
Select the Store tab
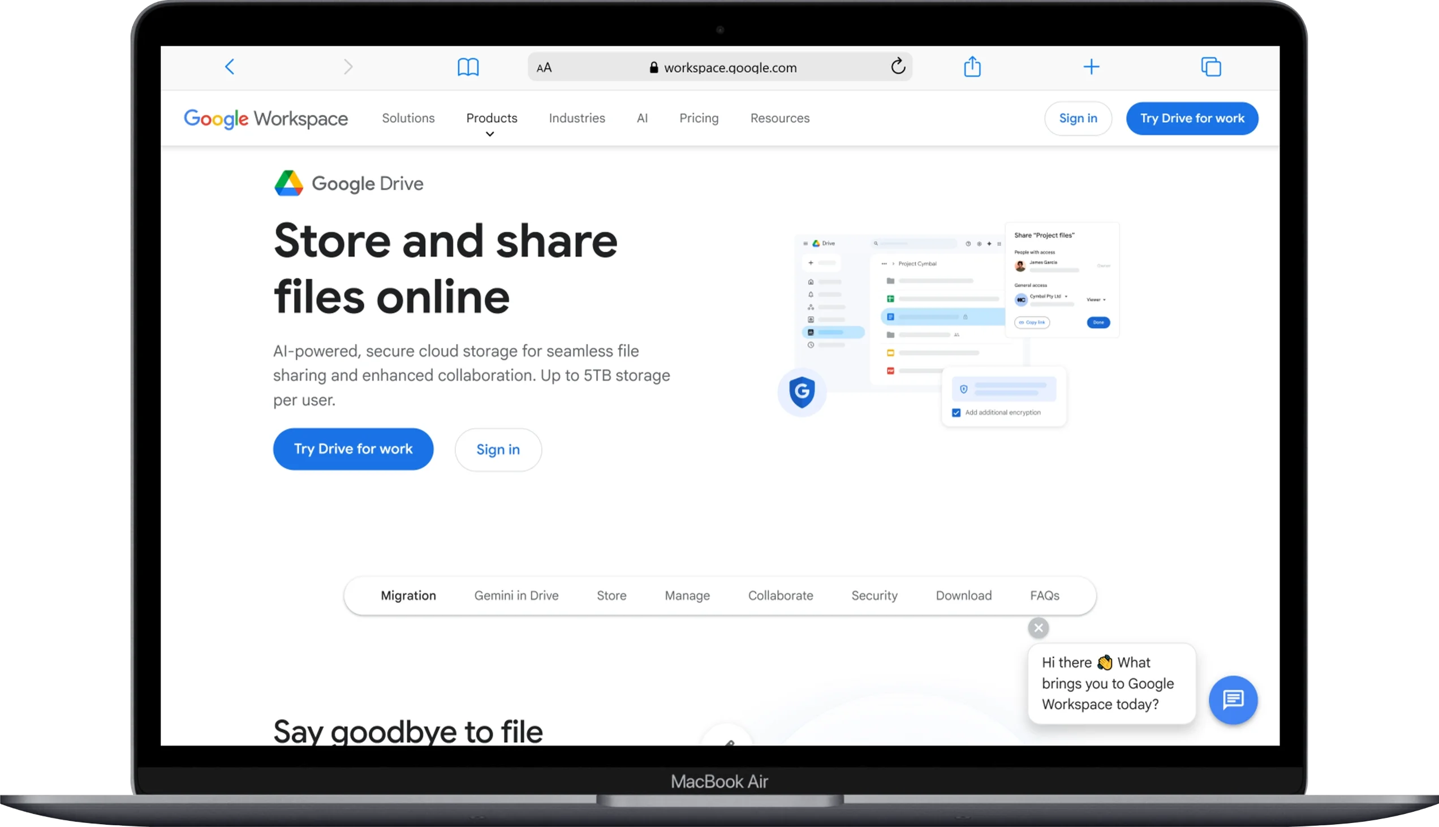pyautogui.click(x=611, y=595)
